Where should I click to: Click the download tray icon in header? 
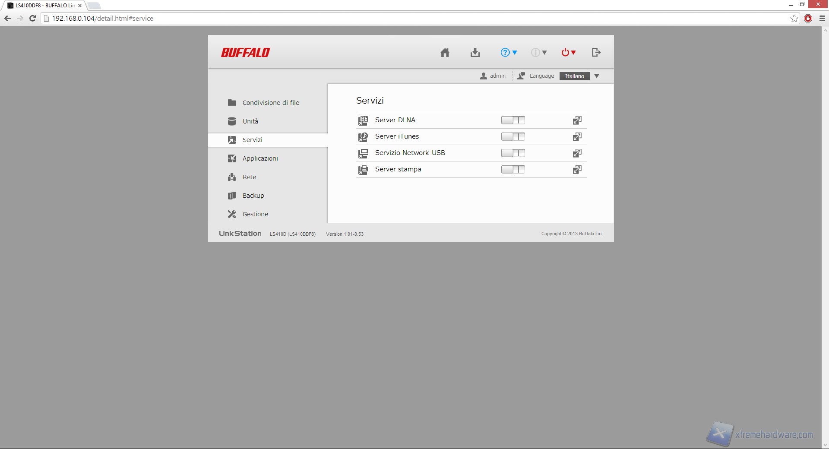[x=475, y=53]
